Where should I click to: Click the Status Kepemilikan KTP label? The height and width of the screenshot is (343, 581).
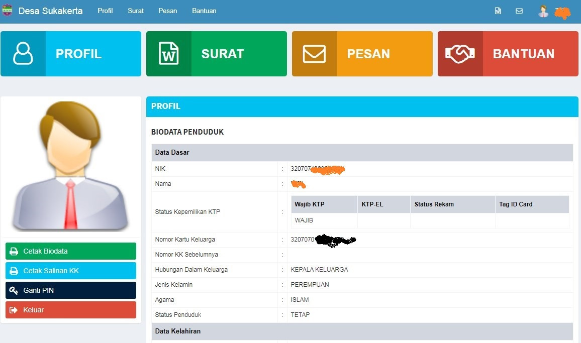(x=187, y=212)
